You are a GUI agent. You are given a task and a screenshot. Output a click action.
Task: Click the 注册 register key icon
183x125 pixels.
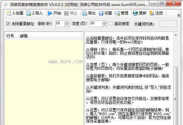point(152,13)
